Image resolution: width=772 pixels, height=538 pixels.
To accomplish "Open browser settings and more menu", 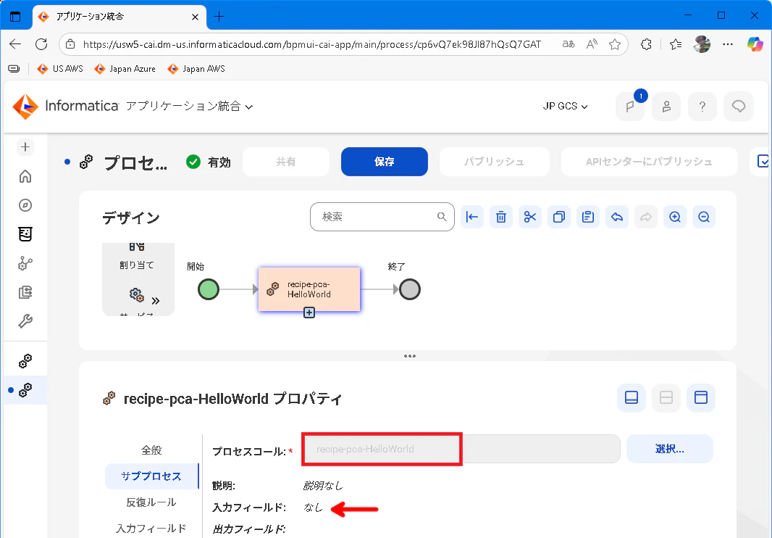I will 728,44.
